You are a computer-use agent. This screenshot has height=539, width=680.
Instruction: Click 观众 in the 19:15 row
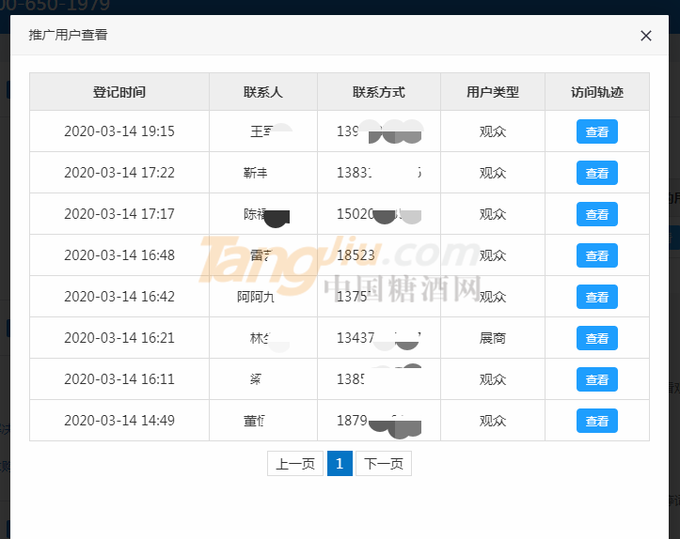(493, 131)
